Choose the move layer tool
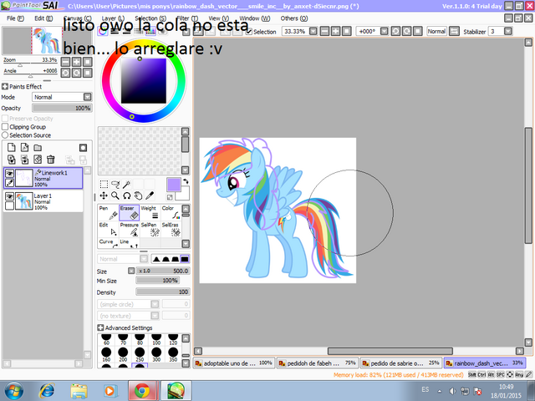 pos(104,195)
